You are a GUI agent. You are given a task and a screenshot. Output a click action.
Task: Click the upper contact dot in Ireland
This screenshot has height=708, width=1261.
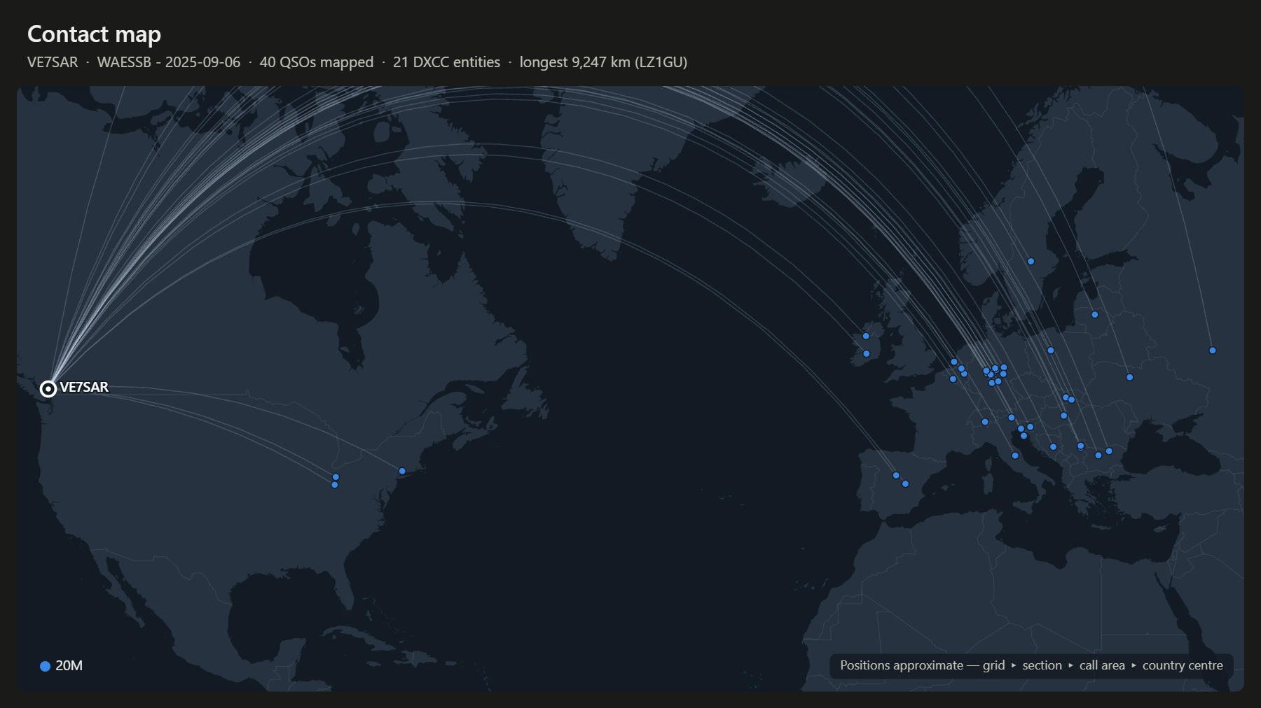pyautogui.click(x=866, y=337)
